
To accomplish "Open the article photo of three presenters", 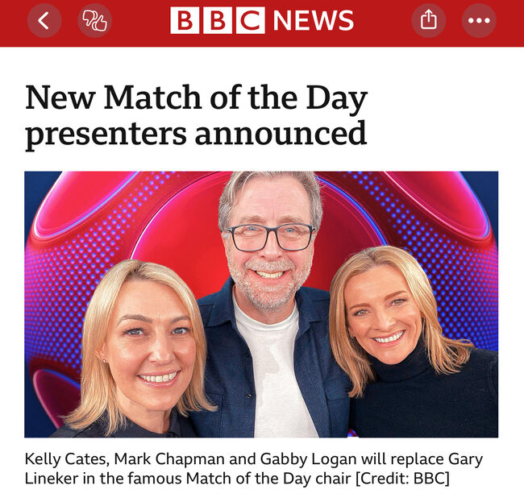I will pyautogui.click(x=261, y=305).
